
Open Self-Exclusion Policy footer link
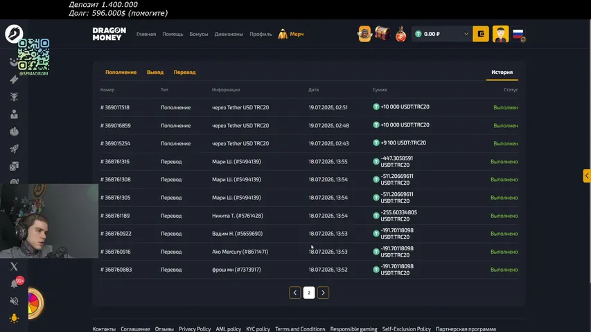point(406,329)
